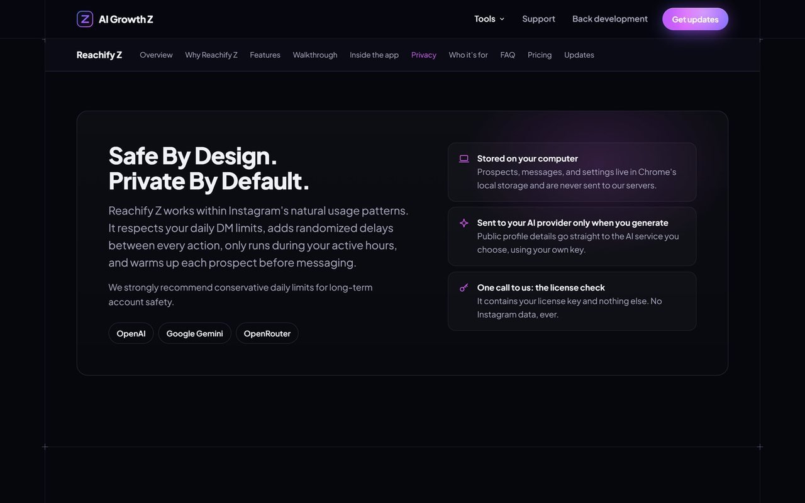This screenshot has width=805, height=503.
Task: Jump to the Walkthrough section
Action: 315,55
